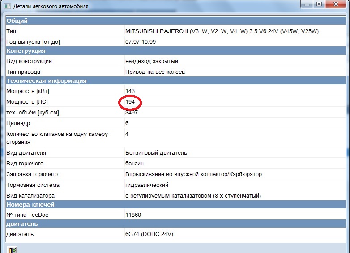Select the 'Вид катализатора' row label

[x=30, y=196]
